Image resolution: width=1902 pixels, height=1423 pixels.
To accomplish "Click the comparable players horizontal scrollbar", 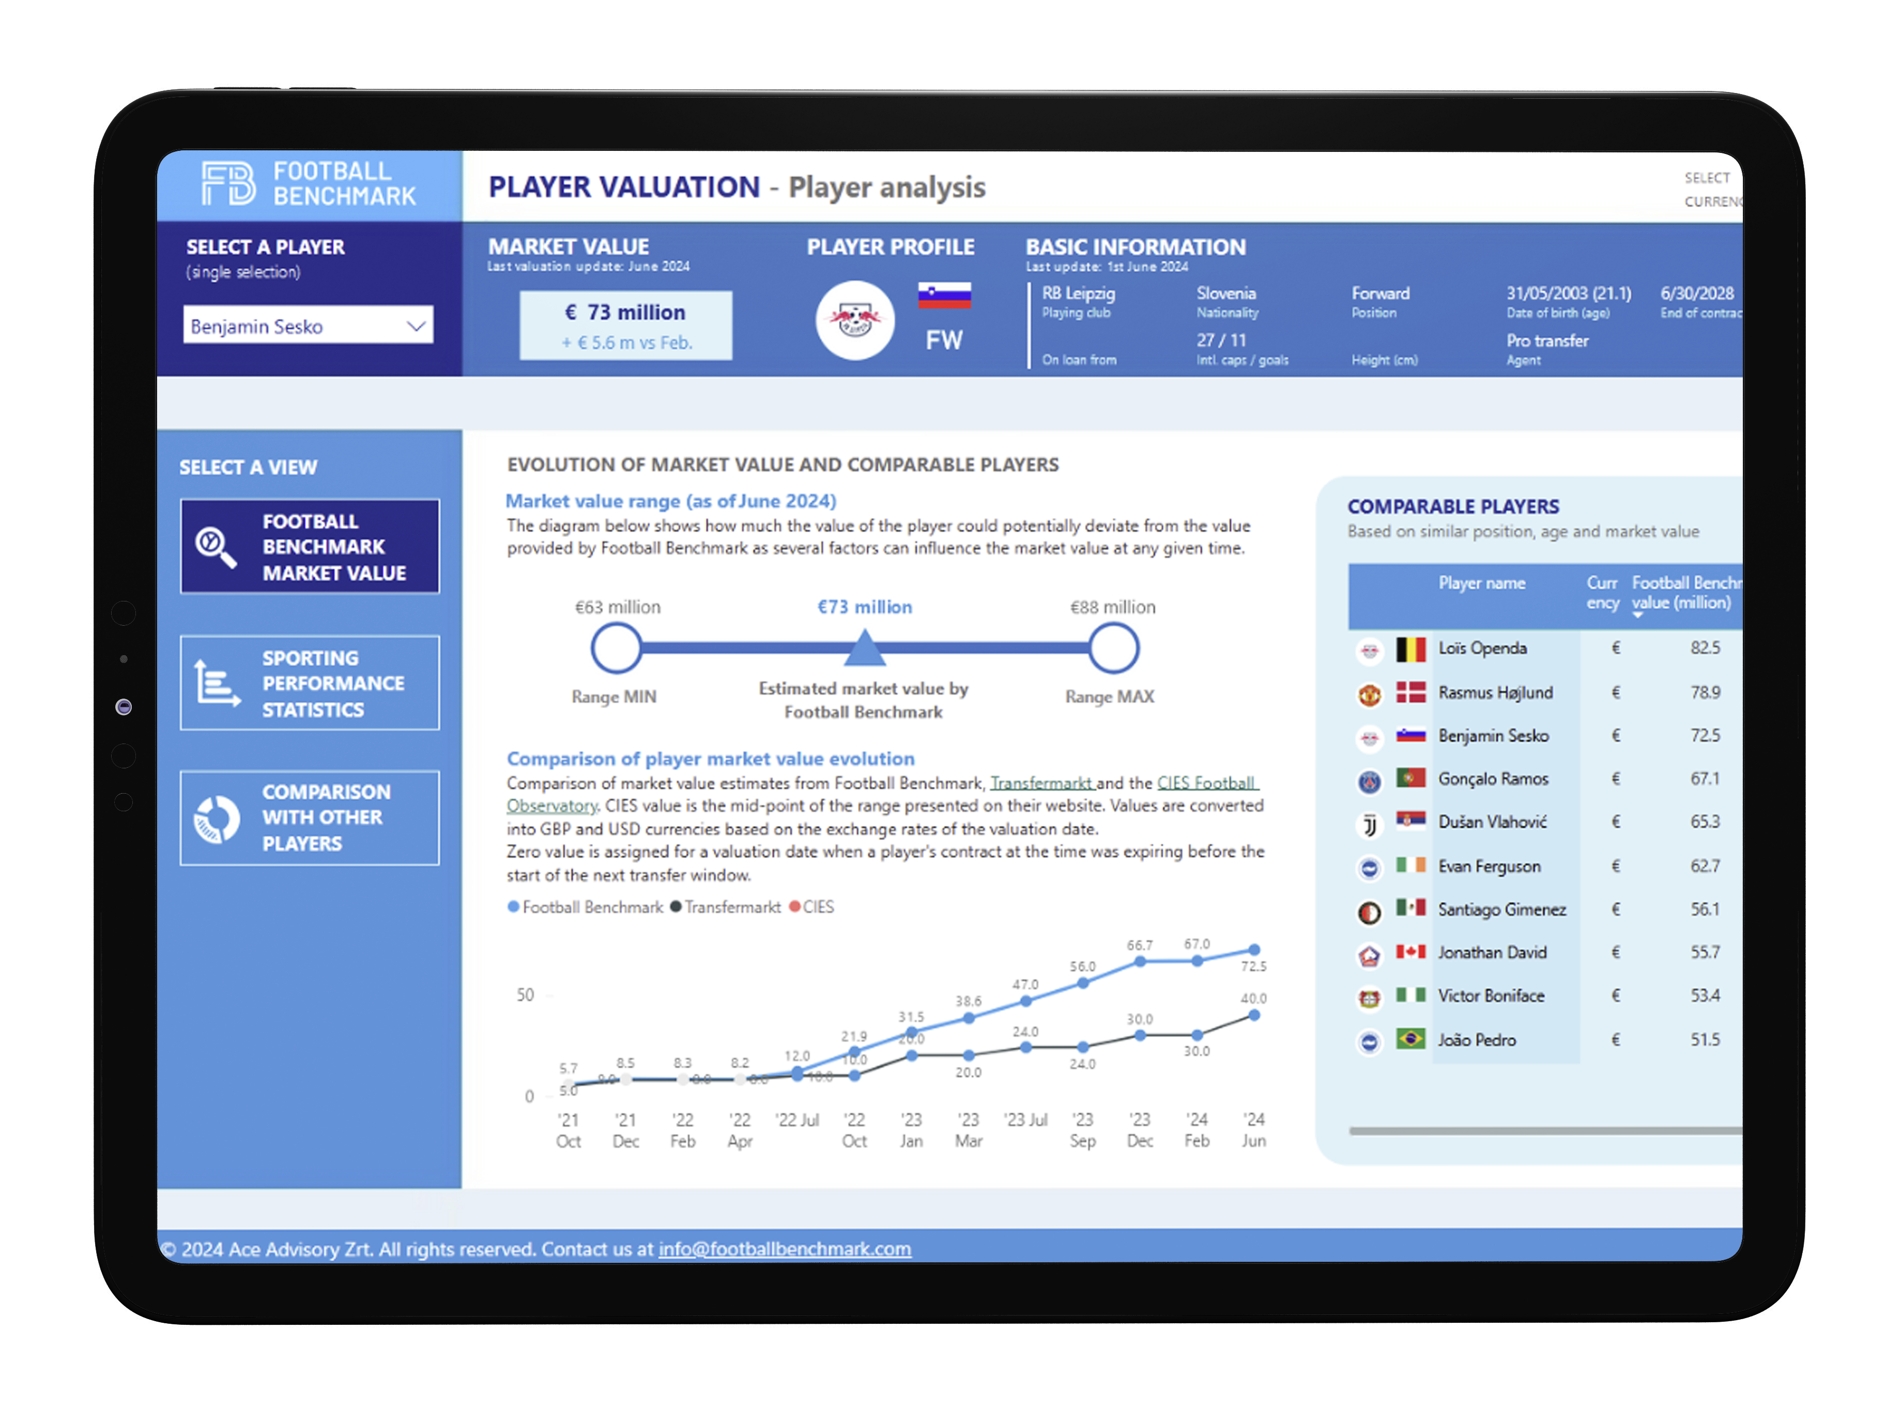I will [x=1545, y=1132].
